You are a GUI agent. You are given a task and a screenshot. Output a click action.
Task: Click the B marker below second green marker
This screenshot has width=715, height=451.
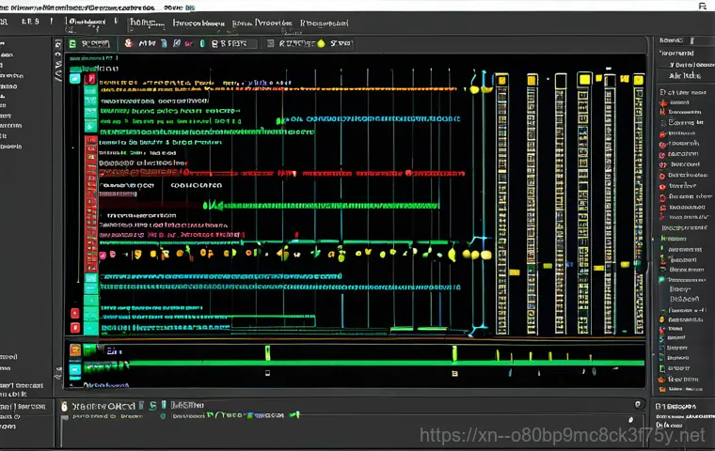tap(454, 374)
